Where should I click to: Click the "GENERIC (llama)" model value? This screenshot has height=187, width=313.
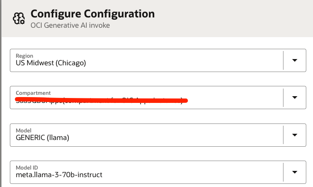pos(43,138)
